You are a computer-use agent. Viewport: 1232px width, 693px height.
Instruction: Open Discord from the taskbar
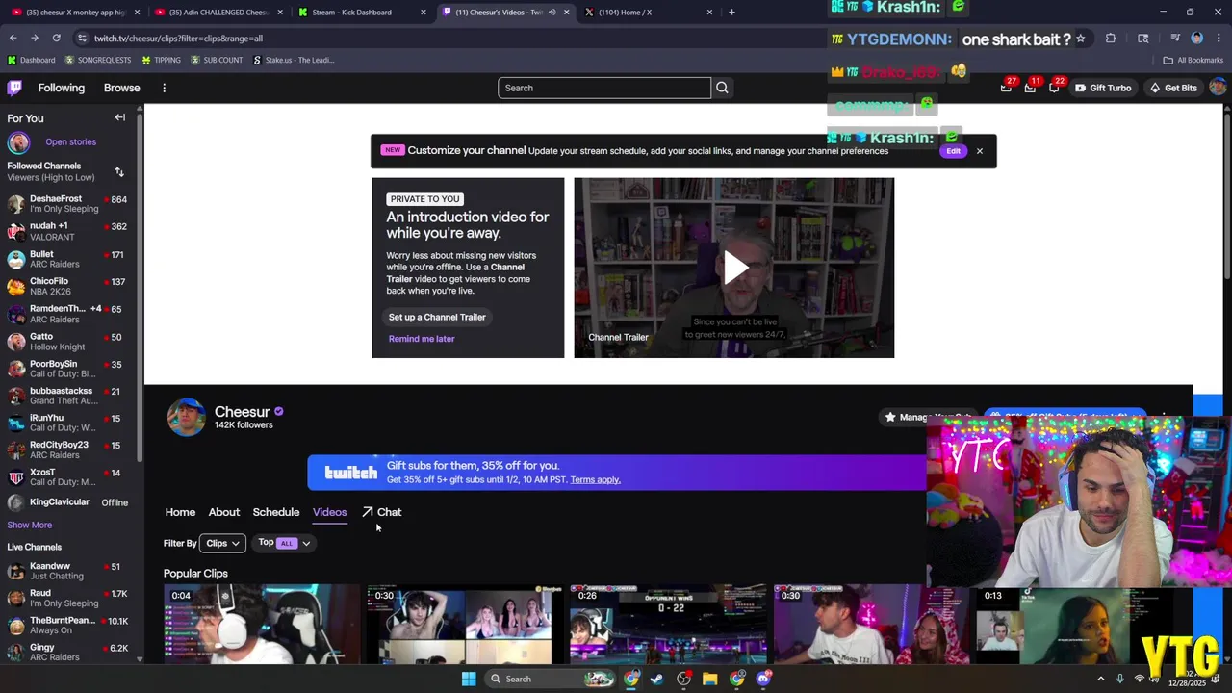763,679
